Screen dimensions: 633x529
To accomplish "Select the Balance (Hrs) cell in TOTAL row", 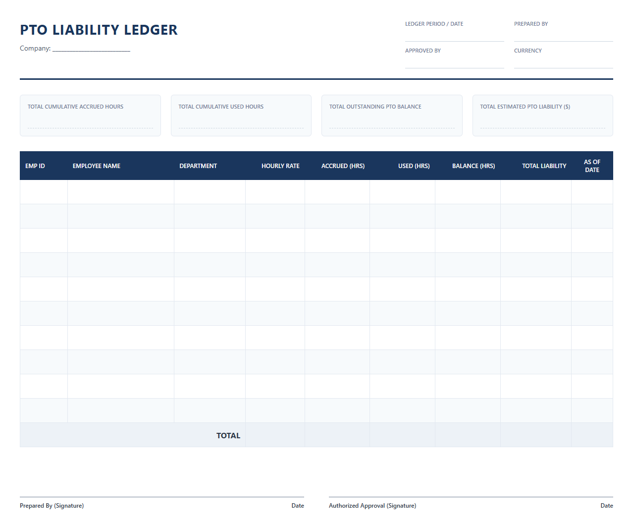I will [x=468, y=435].
